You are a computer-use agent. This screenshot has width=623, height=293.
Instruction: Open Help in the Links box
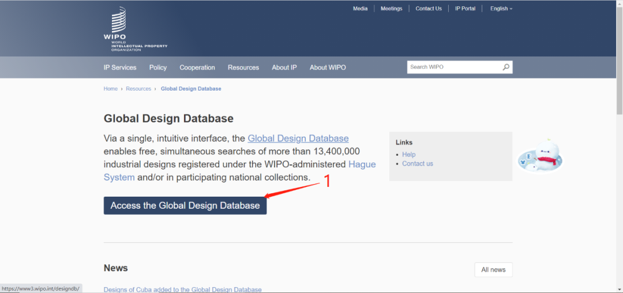pyautogui.click(x=409, y=155)
